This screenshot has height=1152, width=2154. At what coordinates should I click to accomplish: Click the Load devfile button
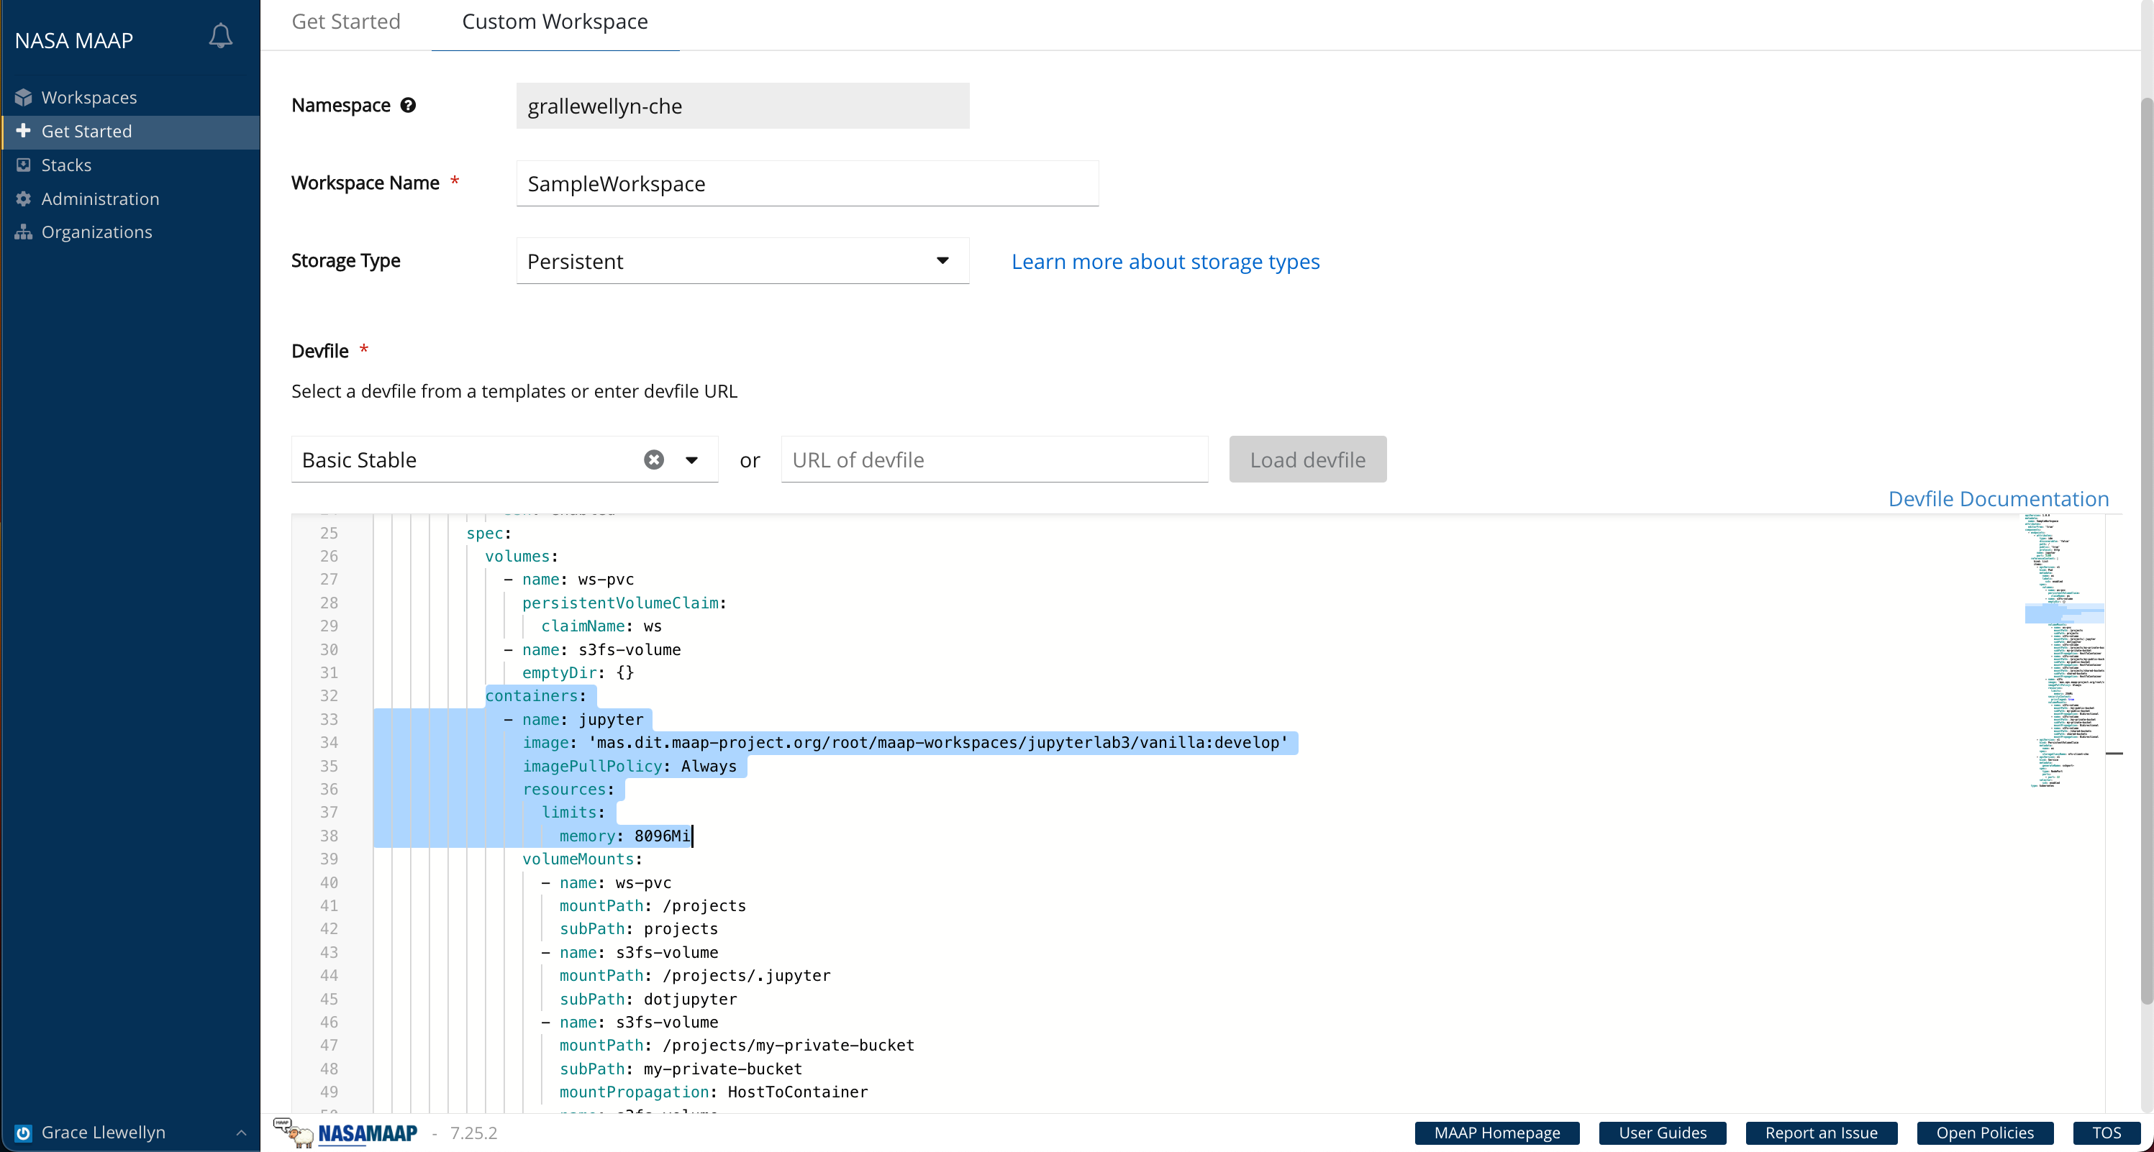pos(1307,459)
